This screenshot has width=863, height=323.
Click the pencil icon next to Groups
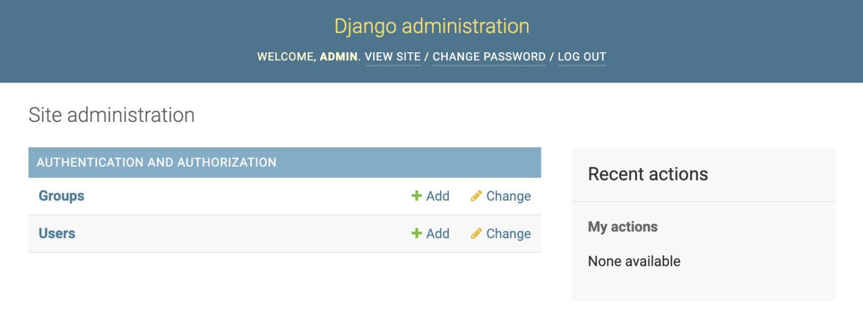tap(476, 196)
